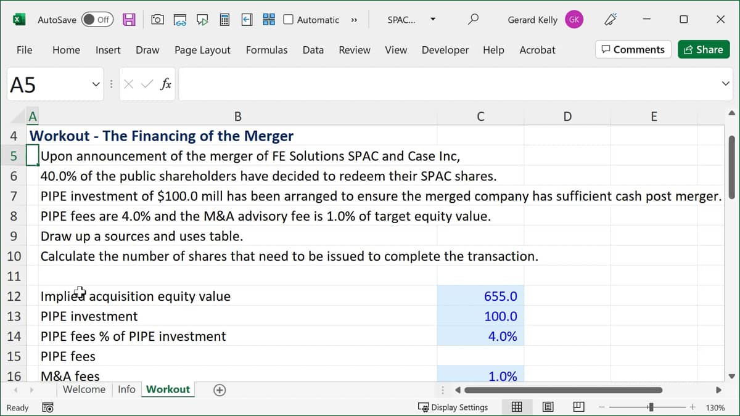Click the Insert Function fx icon
Screen dimensions: 740x416
[165, 84]
